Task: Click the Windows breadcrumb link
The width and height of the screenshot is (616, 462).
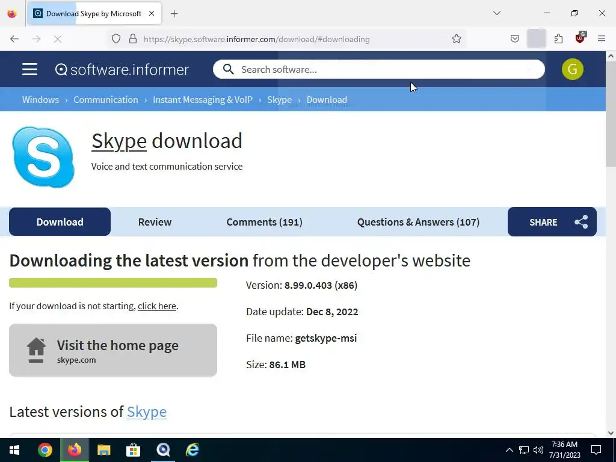Action: click(x=40, y=100)
